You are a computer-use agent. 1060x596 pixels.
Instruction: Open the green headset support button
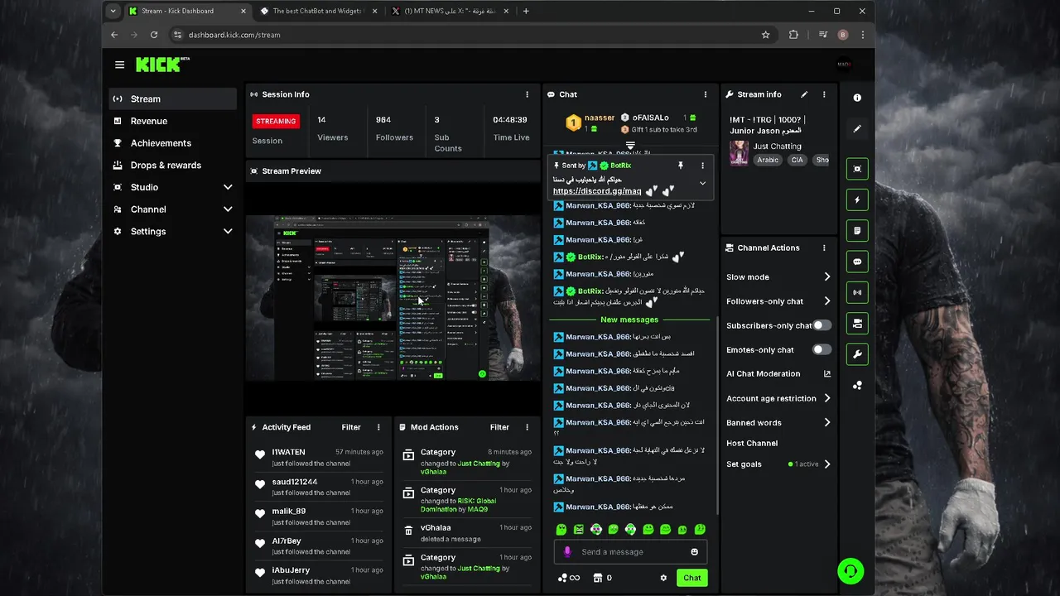[x=850, y=571]
